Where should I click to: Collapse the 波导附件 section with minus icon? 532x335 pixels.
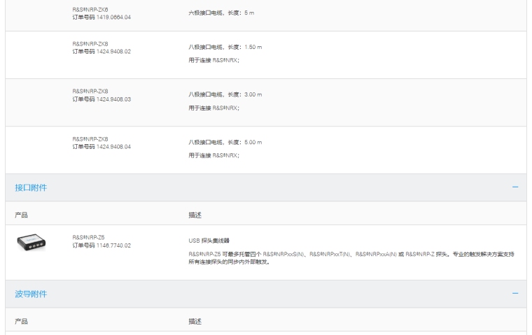[515, 294]
